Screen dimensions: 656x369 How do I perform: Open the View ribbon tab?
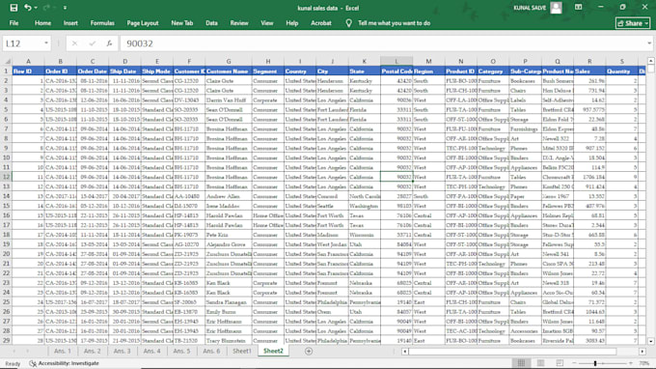click(267, 23)
